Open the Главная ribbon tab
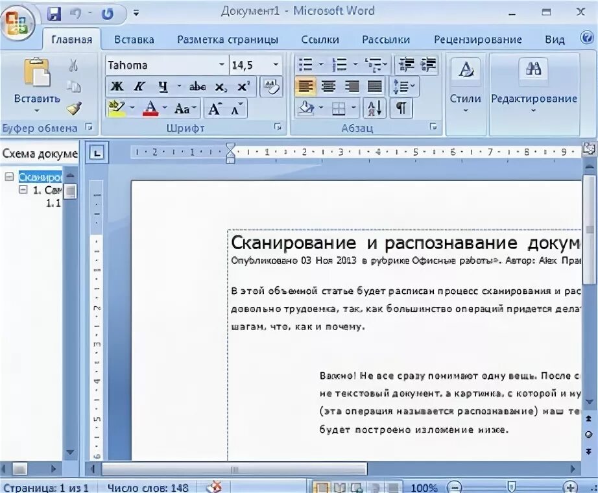 (x=72, y=40)
